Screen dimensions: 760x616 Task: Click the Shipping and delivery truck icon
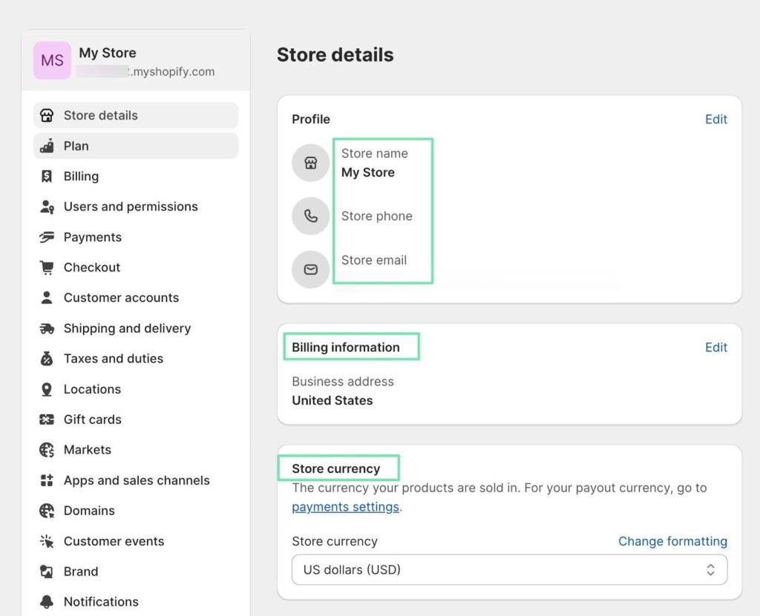[47, 328]
